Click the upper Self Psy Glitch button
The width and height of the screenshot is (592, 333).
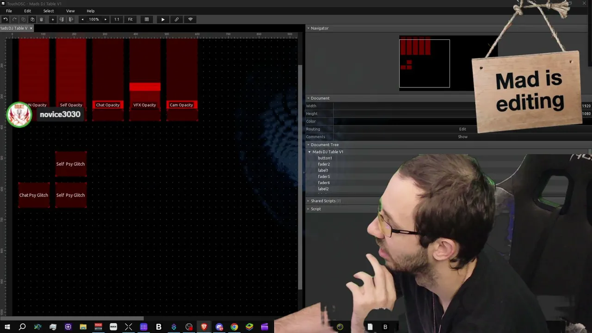coord(71,164)
